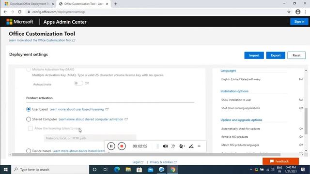This screenshot has height=174, width=310.
Task: Show hidden system tray icons
Action: pos(251,170)
